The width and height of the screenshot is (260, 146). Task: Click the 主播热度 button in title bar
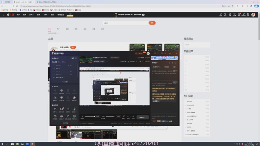coord(139,54)
